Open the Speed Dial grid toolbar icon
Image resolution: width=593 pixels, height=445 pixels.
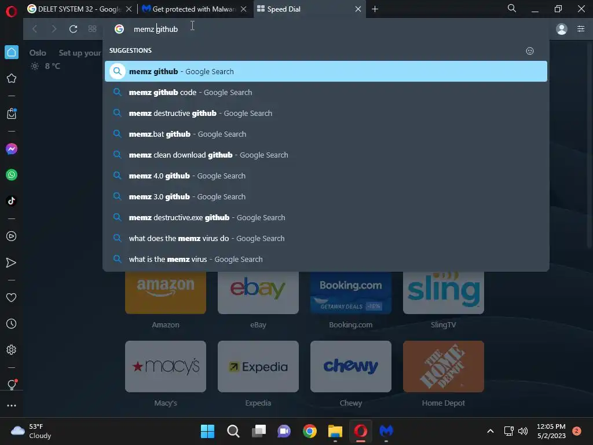tap(92, 29)
